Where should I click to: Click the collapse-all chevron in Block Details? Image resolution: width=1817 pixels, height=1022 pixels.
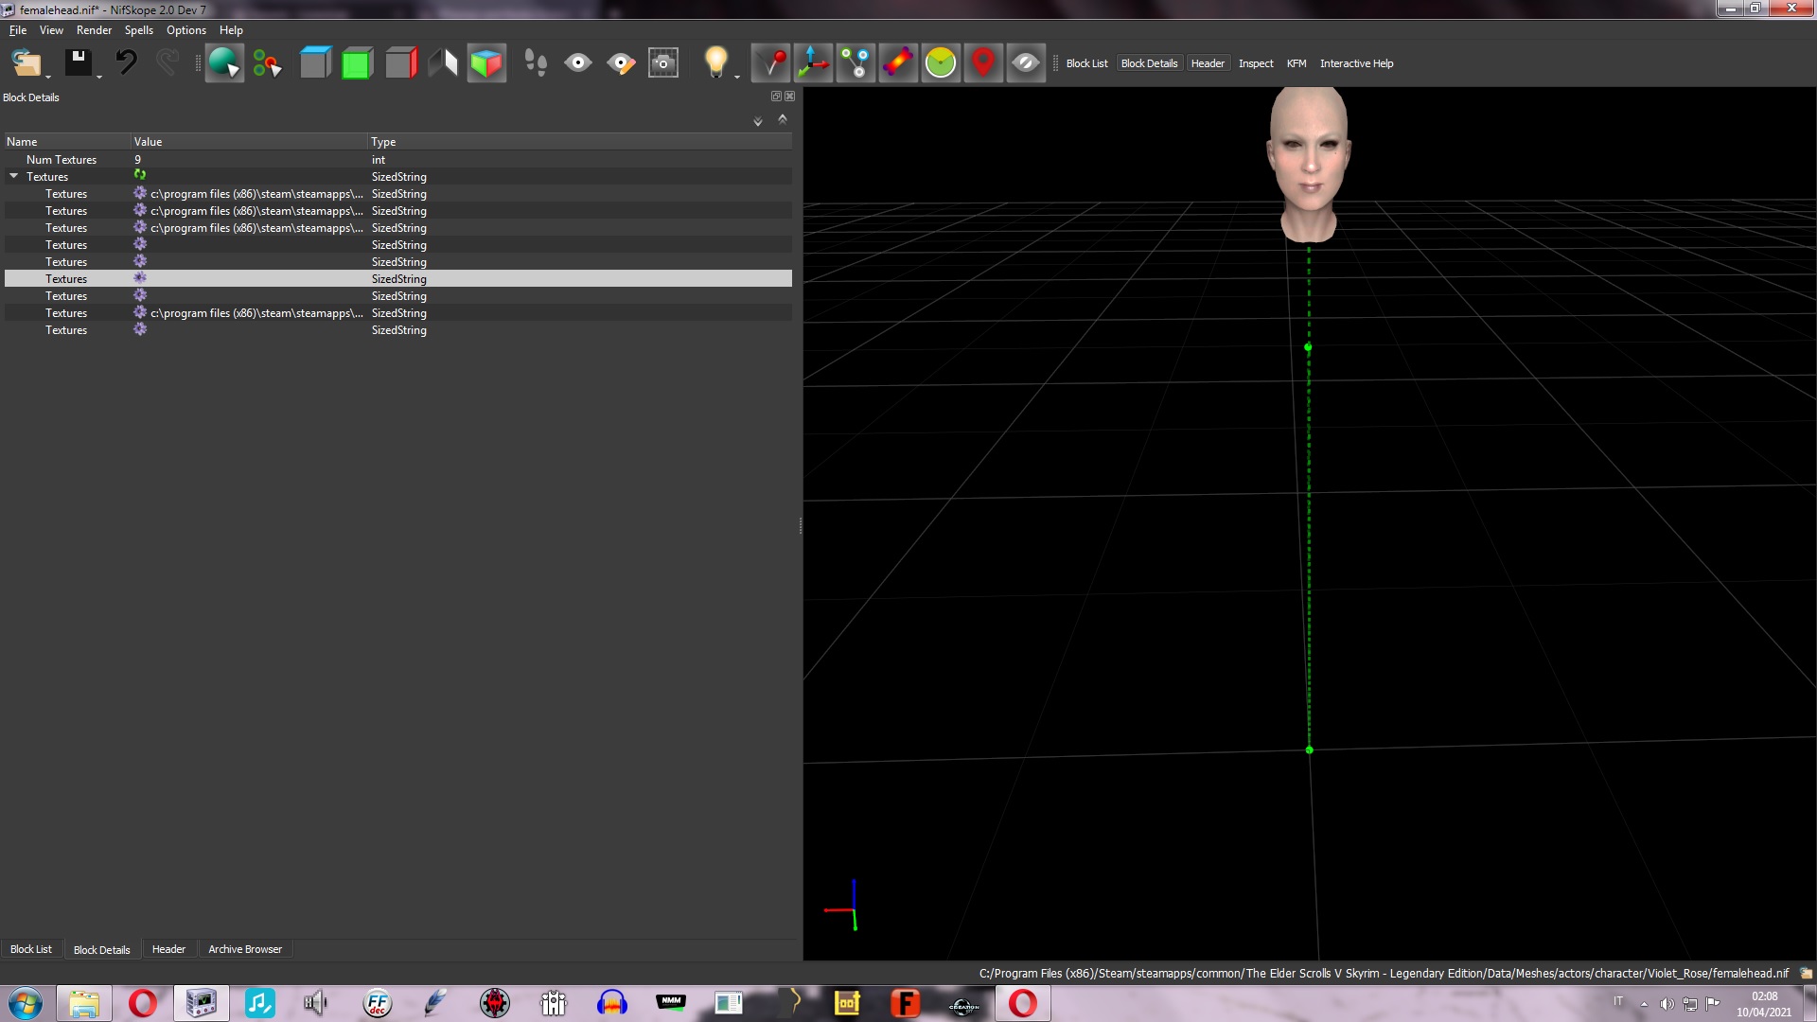(783, 119)
